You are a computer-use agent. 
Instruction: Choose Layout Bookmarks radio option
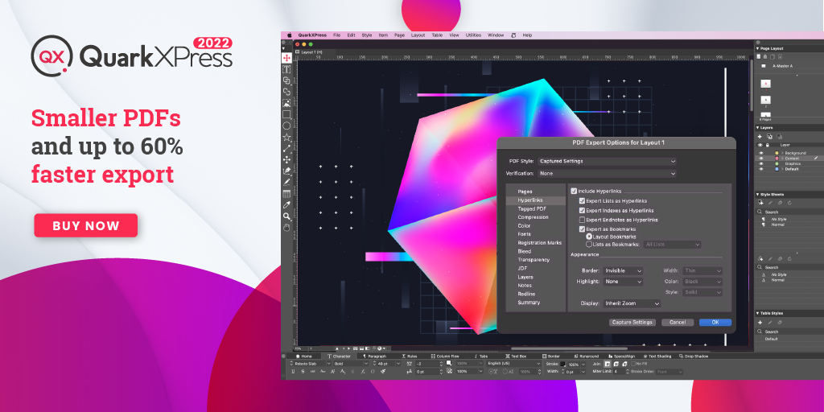588,237
